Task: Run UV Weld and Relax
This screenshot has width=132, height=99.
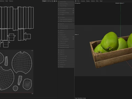Action: pyautogui.click(x=65, y=13)
